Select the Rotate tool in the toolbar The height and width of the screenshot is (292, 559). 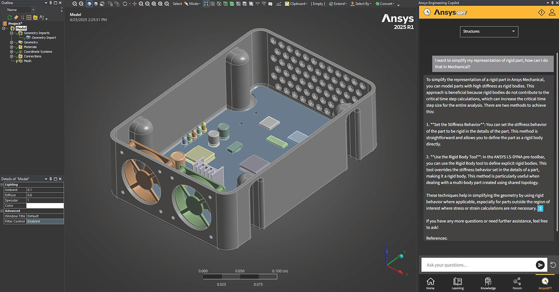coord(124,4)
